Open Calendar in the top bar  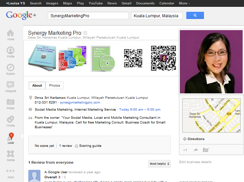pos(167,3)
